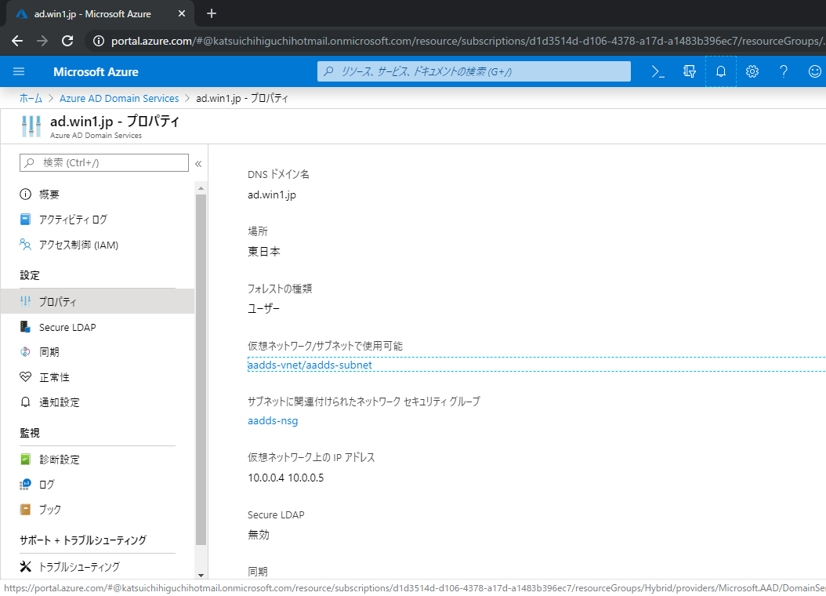Image resolution: width=826 pixels, height=596 pixels.
Task: Click the ブック notebook icon
Action: 25,509
